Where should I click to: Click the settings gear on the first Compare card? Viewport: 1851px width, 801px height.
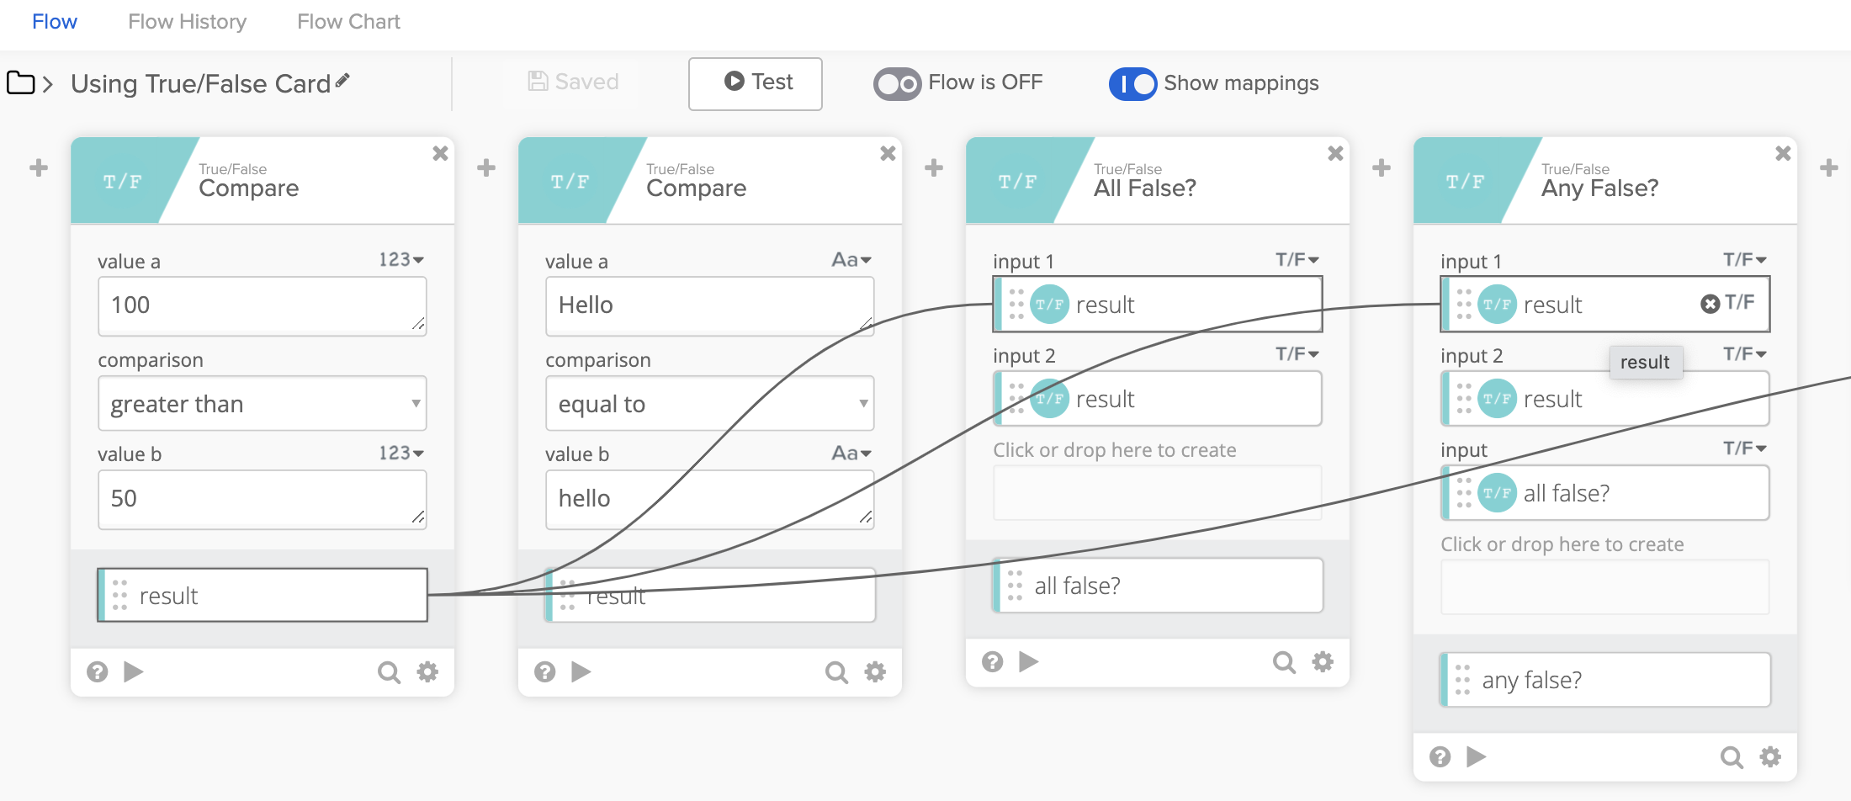pos(427,671)
